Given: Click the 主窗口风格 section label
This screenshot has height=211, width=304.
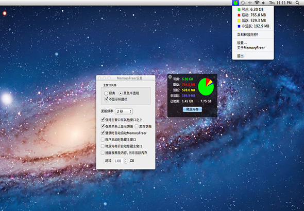Looking at the screenshot, I should 110,85.
